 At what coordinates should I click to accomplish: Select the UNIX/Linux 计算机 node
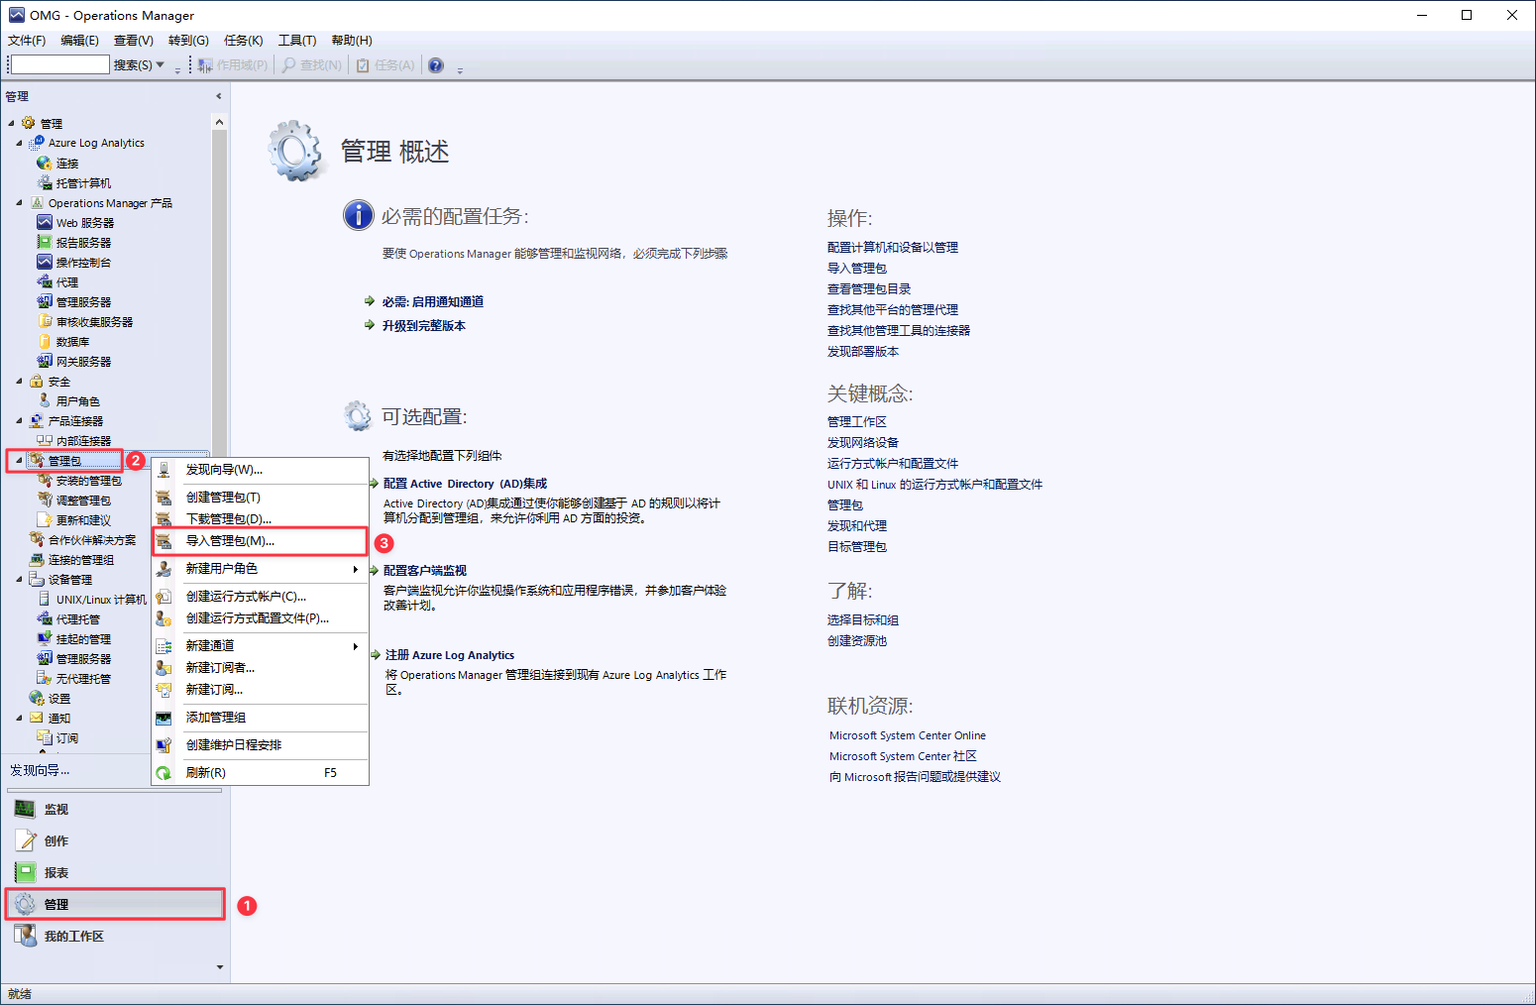click(102, 599)
